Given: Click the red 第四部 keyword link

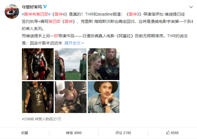Looking at the screenshot, I should click(x=55, y=21).
